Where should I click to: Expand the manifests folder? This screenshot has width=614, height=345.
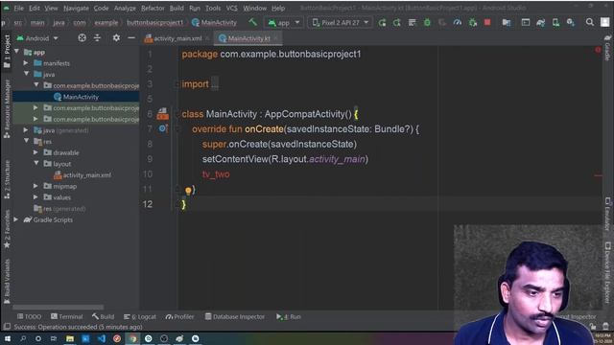tap(26, 63)
